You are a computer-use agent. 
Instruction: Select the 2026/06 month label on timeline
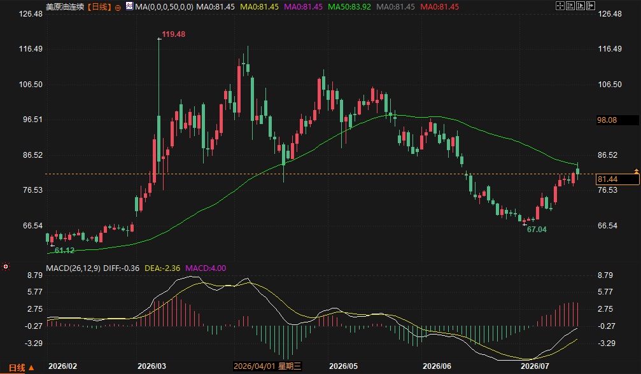pyautogui.click(x=437, y=366)
